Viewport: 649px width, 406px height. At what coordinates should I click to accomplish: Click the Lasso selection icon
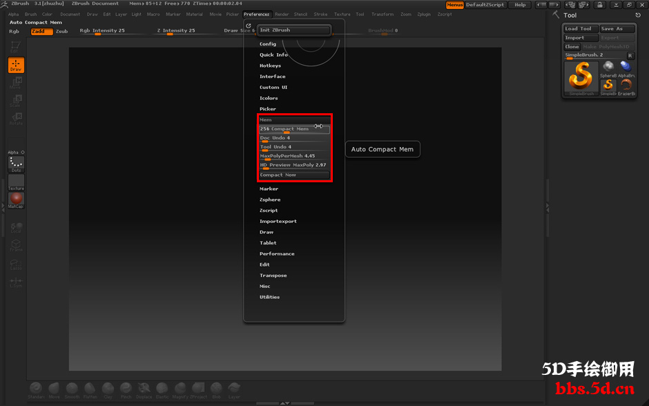pyautogui.click(x=16, y=264)
